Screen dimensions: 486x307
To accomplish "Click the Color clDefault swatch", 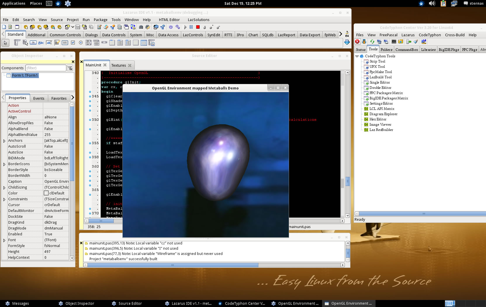I will 46,193.
